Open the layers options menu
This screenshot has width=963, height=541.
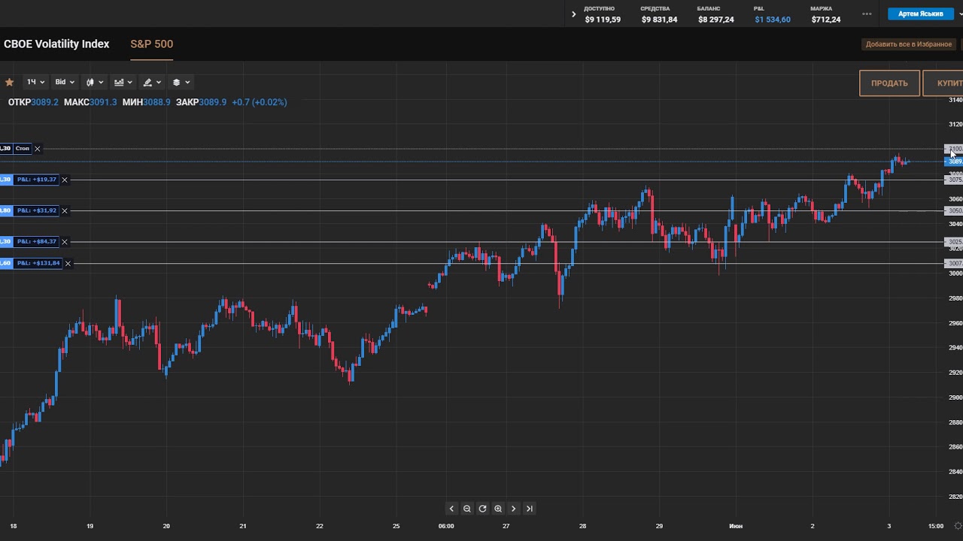coord(181,82)
